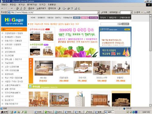
Task: Click the magnifier icon beside site search box
Action: coord(119,24)
